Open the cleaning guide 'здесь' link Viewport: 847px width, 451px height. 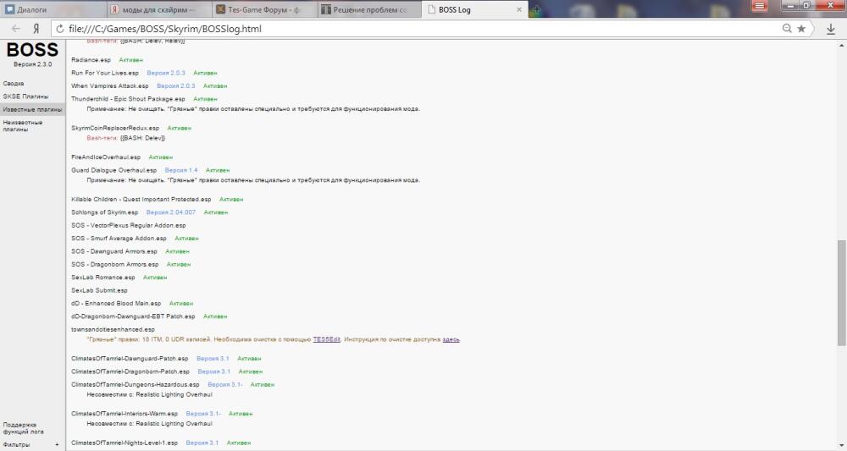click(451, 339)
